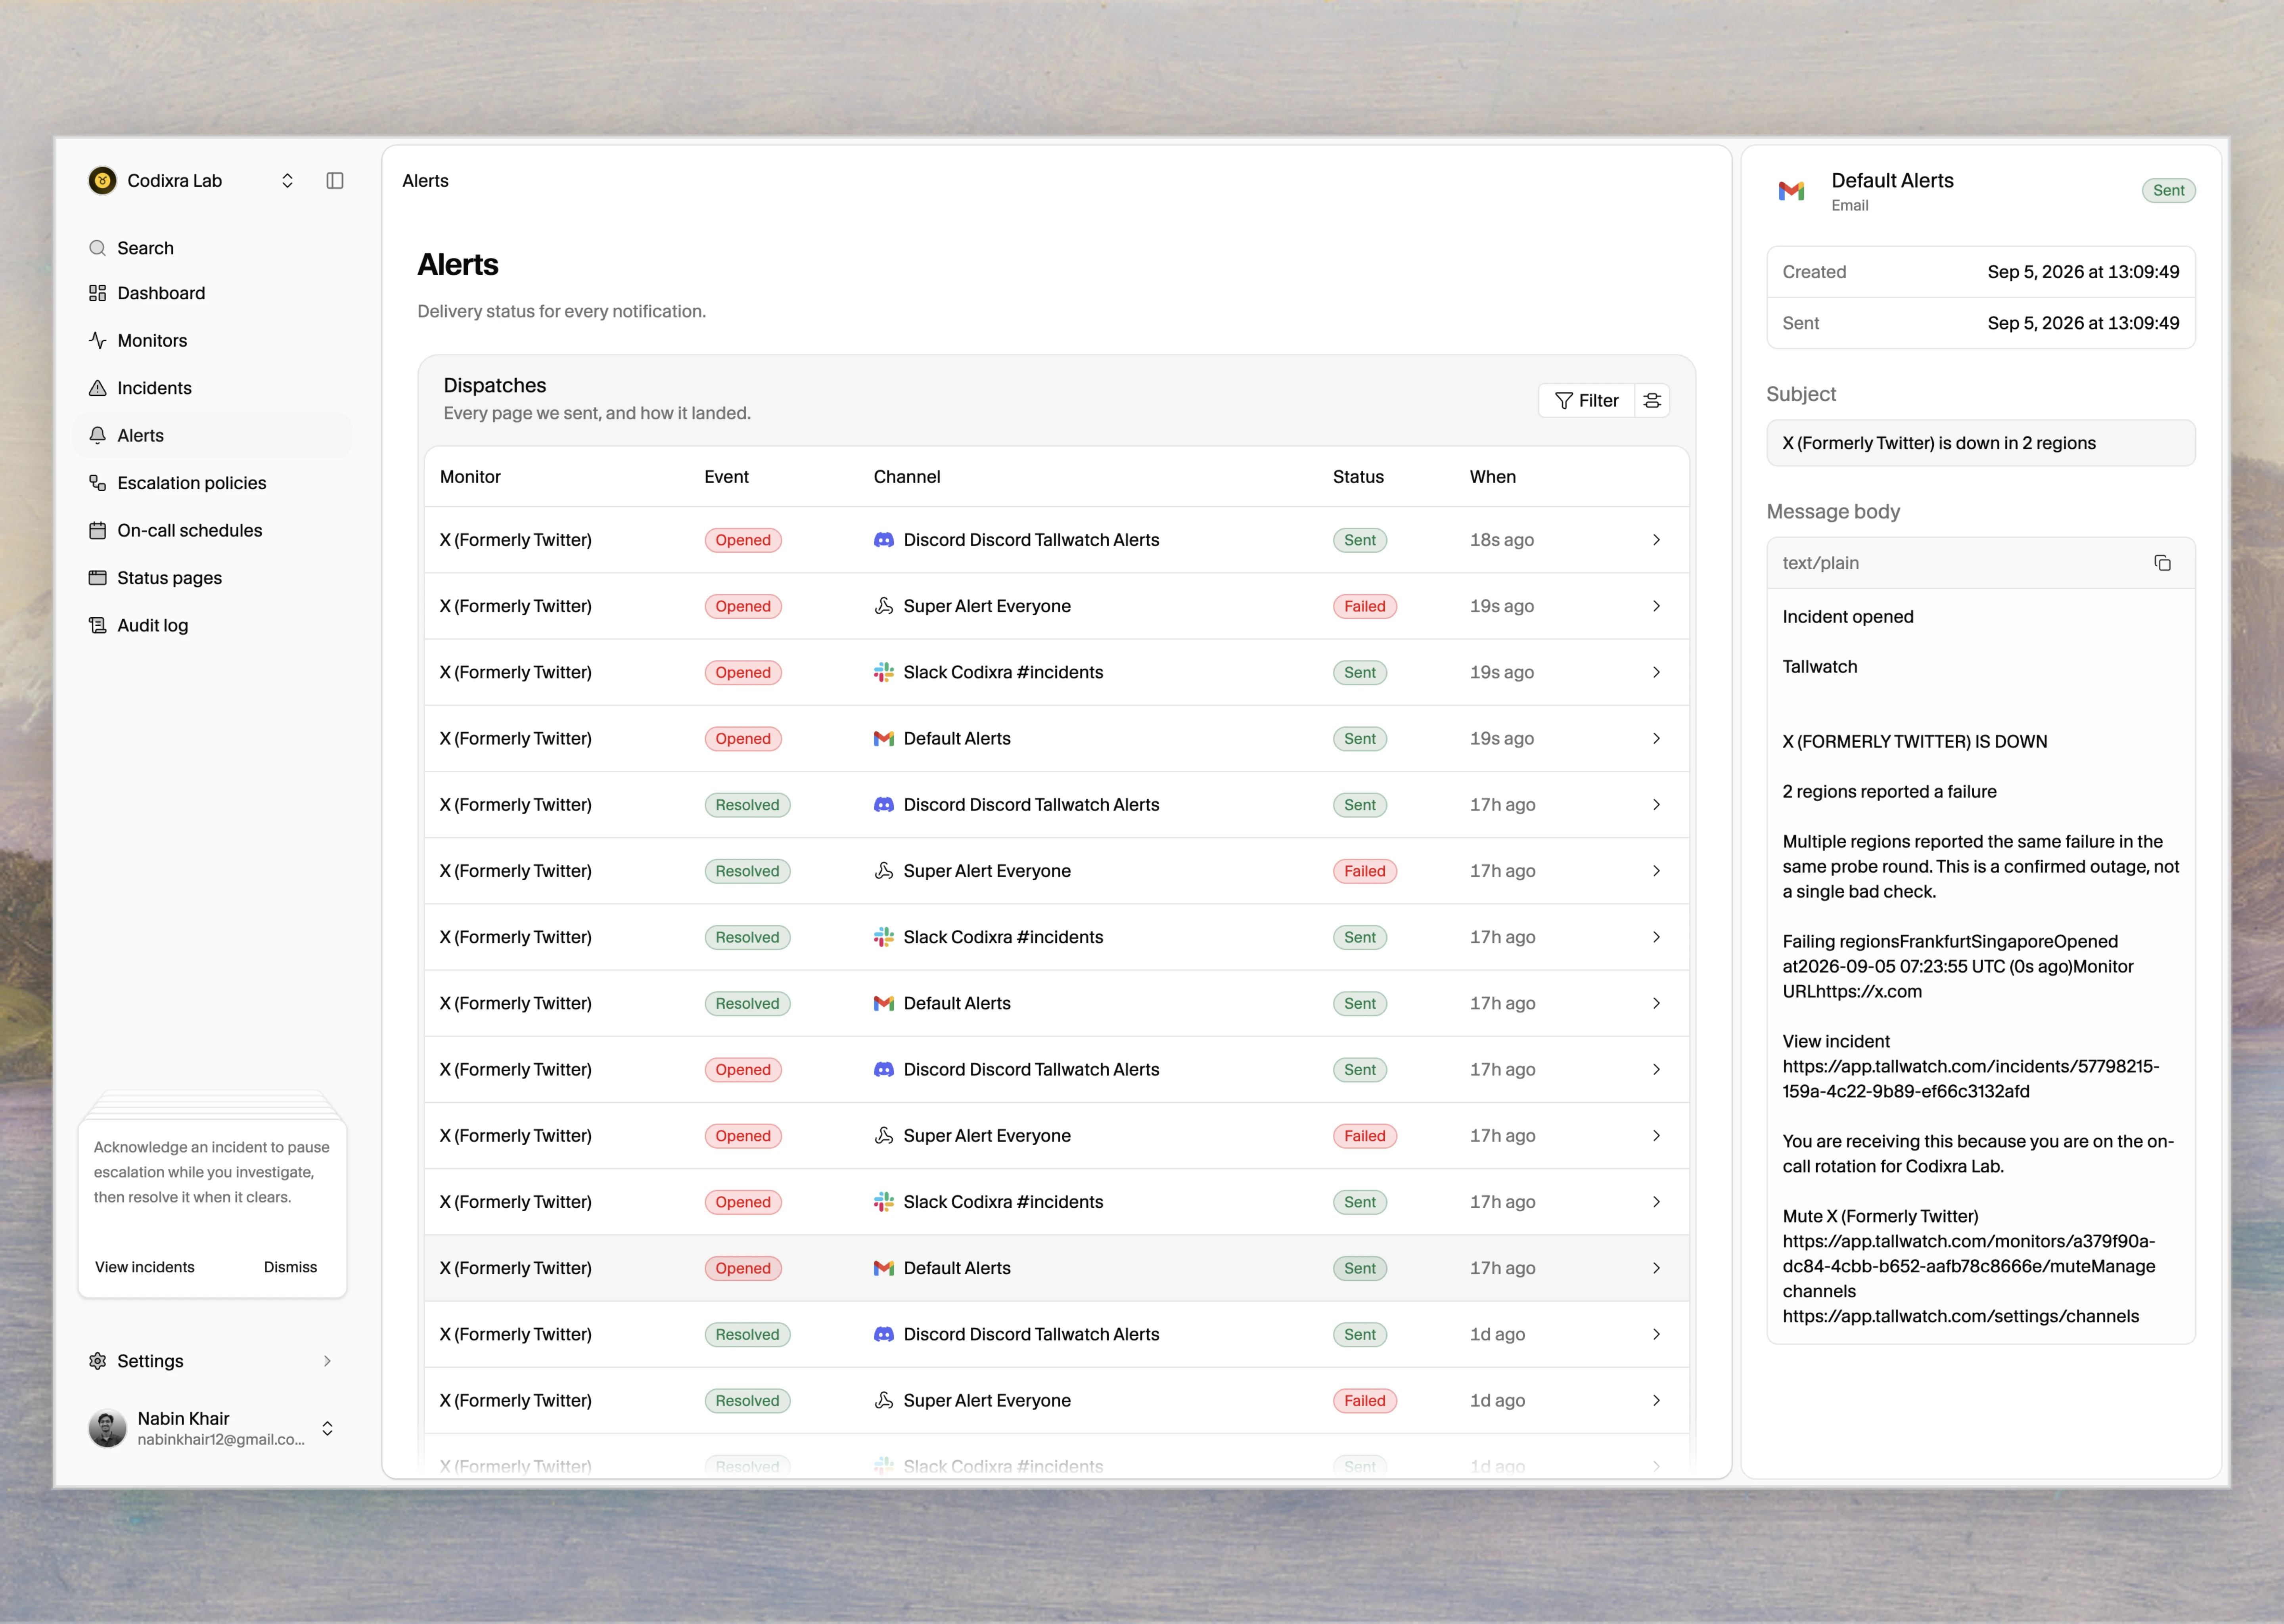Click the text/plain label in the message body

[1820, 563]
